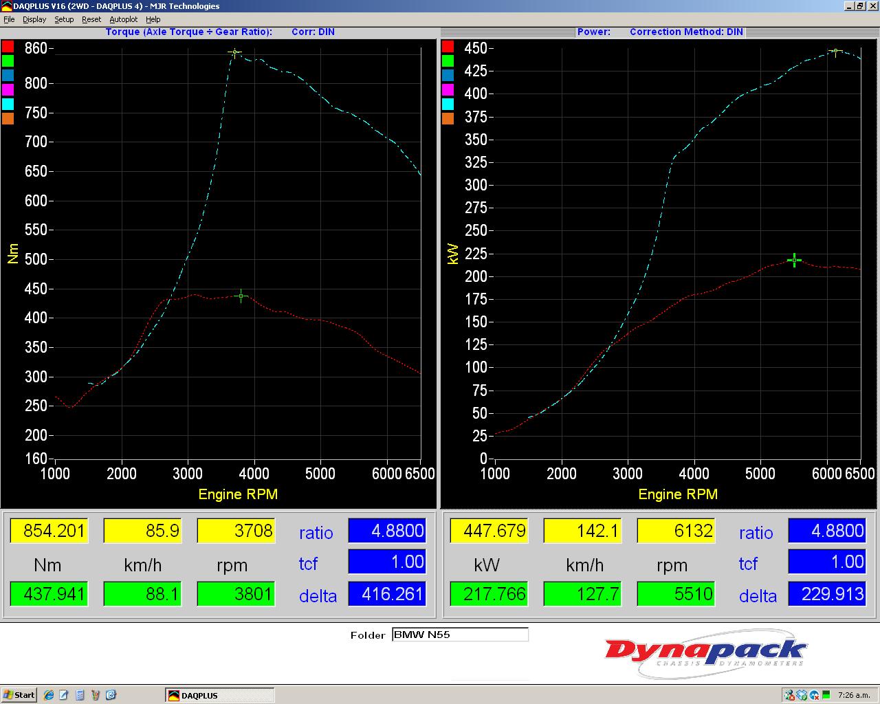
Task: Click the green torque cursor marker on red curve
Action: (241, 296)
